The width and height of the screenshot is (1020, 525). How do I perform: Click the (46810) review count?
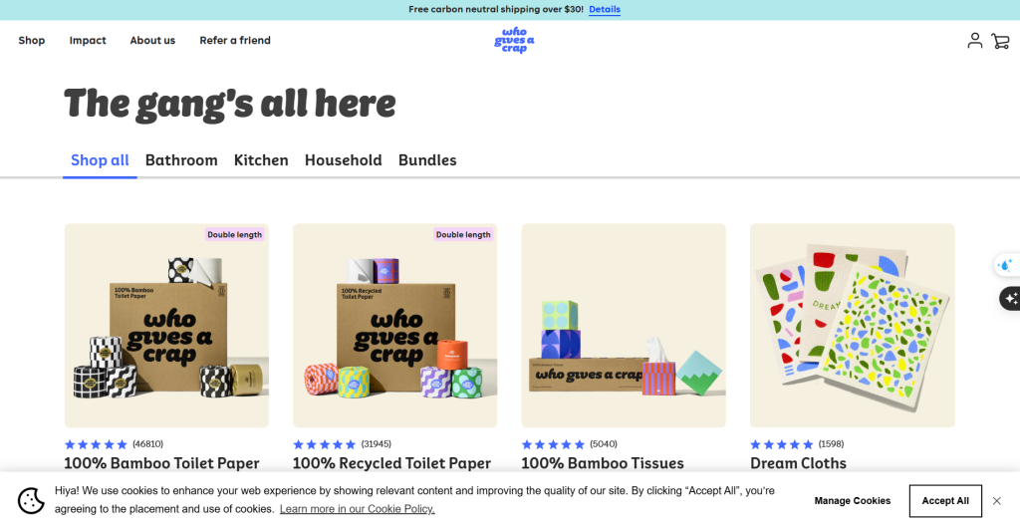pyautogui.click(x=147, y=443)
